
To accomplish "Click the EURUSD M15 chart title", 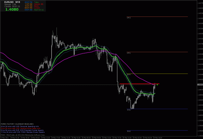I will tap(12, 2).
